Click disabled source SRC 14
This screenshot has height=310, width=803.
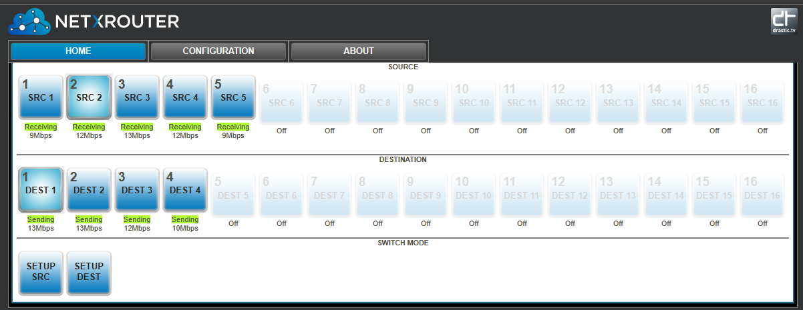click(666, 102)
